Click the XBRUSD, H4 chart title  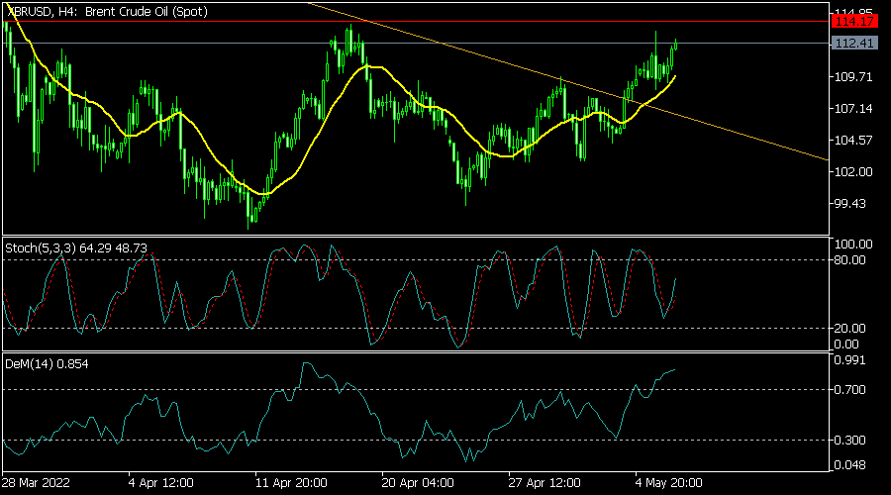tap(107, 11)
